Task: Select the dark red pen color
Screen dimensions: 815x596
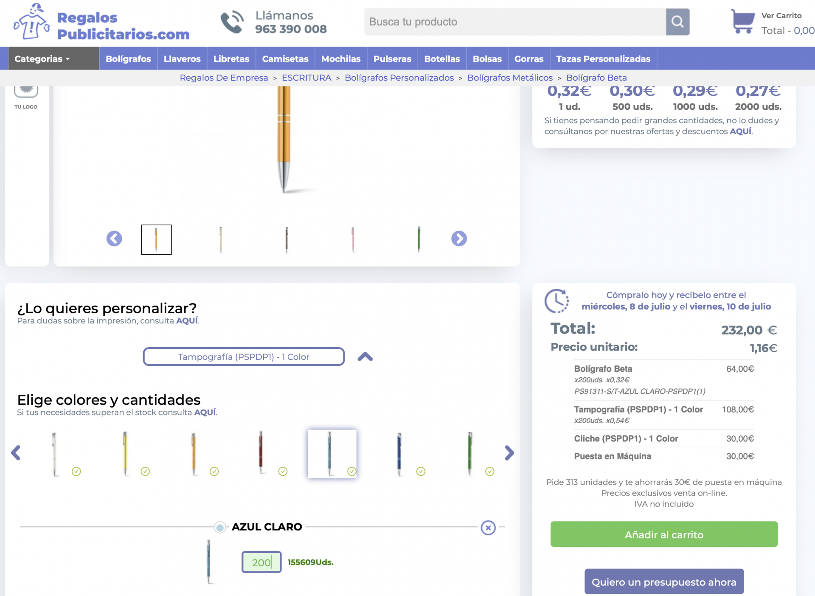Action: [261, 453]
